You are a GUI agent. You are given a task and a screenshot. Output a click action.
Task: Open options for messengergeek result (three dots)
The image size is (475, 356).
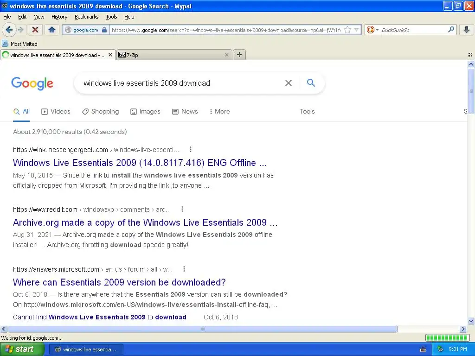(191, 149)
